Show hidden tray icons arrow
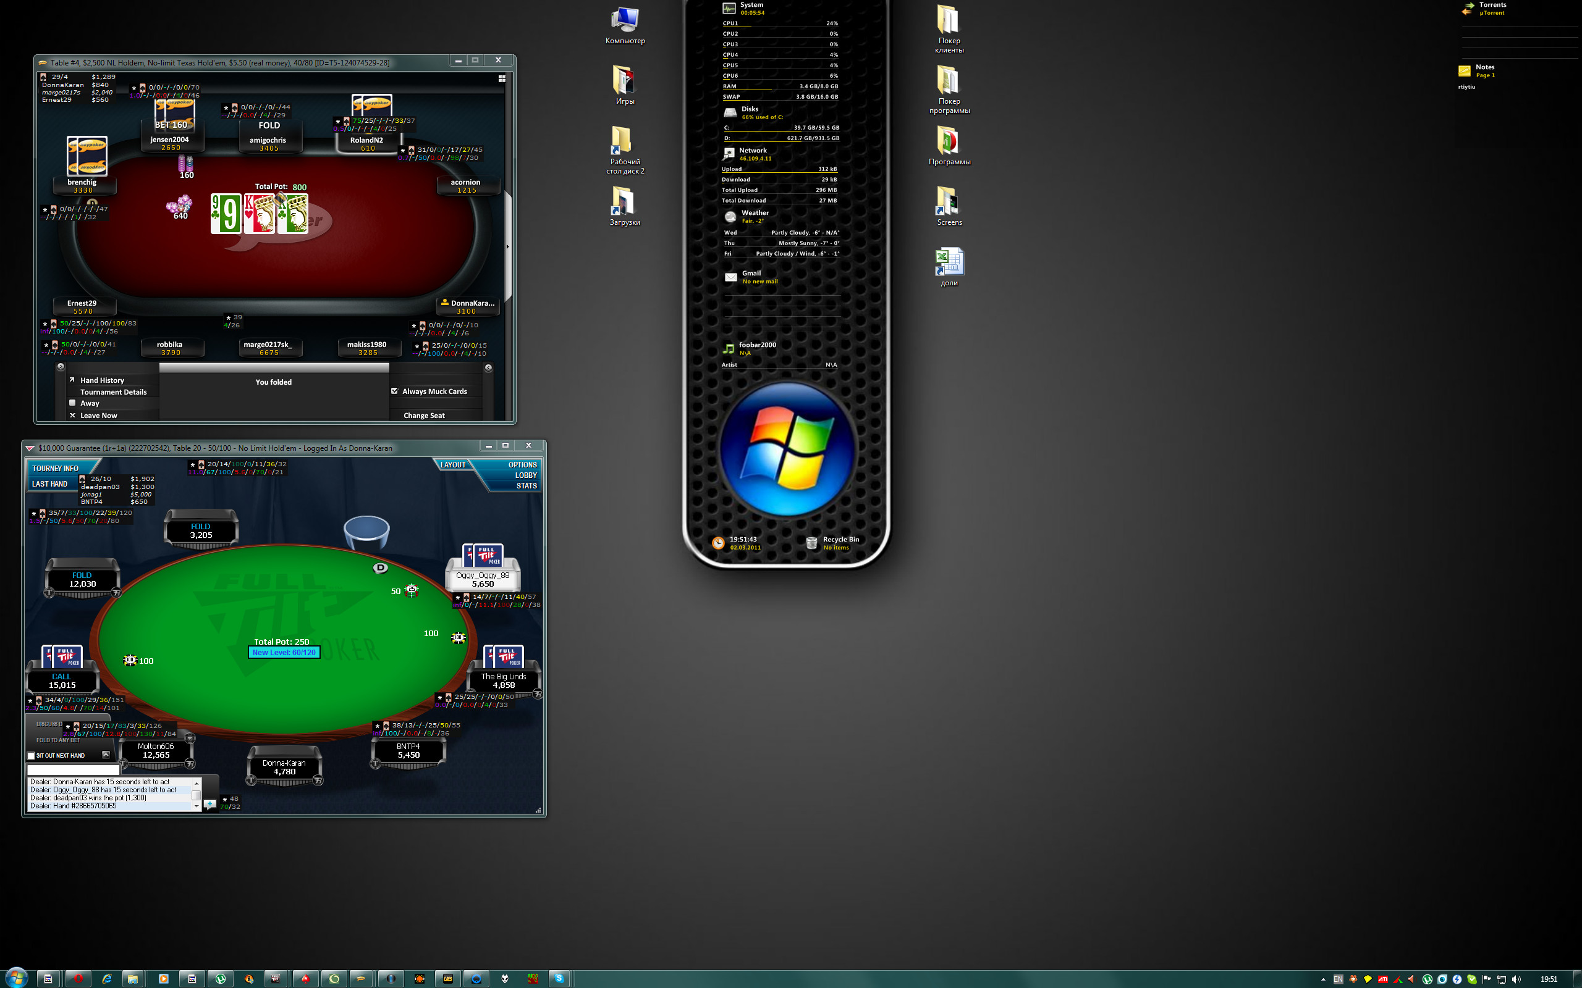This screenshot has height=988, width=1582. (1323, 979)
